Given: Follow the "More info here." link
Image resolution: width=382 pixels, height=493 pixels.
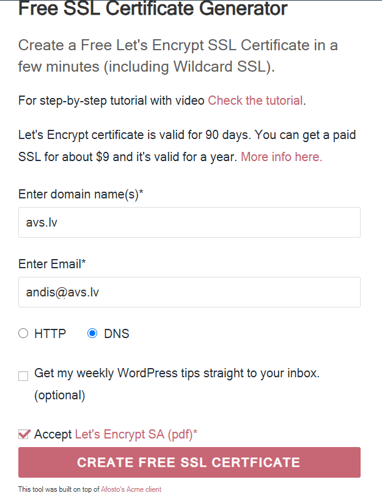Looking at the screenshot, I should click(281, 157).
